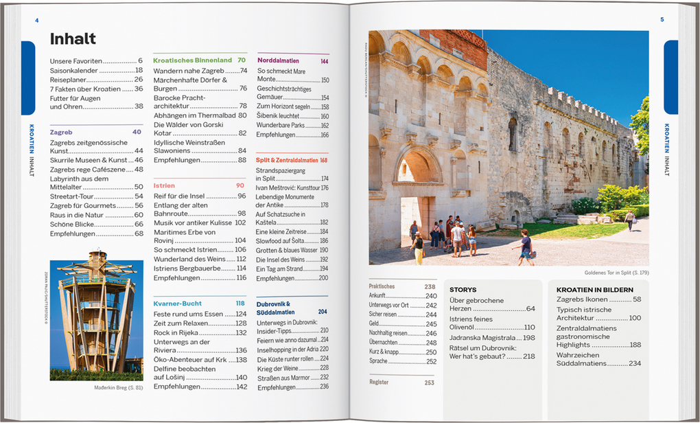Select 'Feiern wie anno dazumal' entry
700x423 pixels.
[293, 340]
